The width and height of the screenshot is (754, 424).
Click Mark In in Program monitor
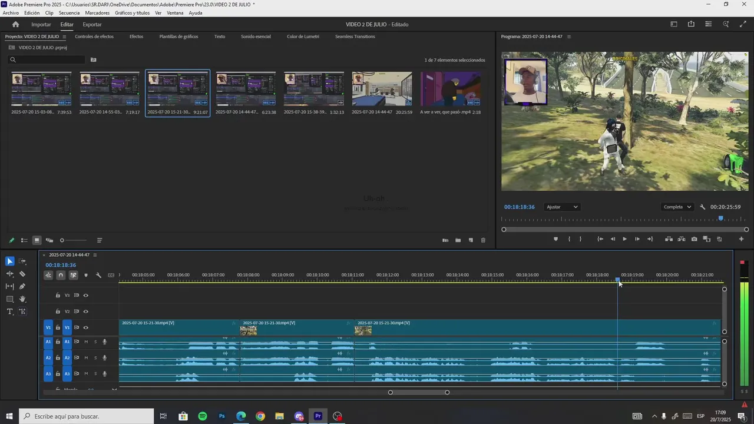point(569,239)
